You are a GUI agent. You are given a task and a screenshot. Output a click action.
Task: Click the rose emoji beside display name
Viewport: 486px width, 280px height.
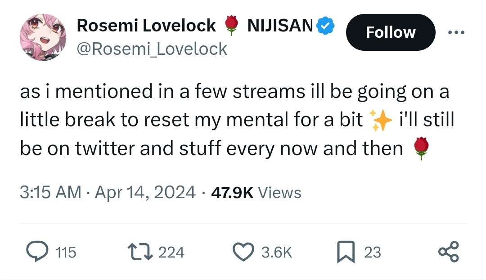(x=231, y=26)
